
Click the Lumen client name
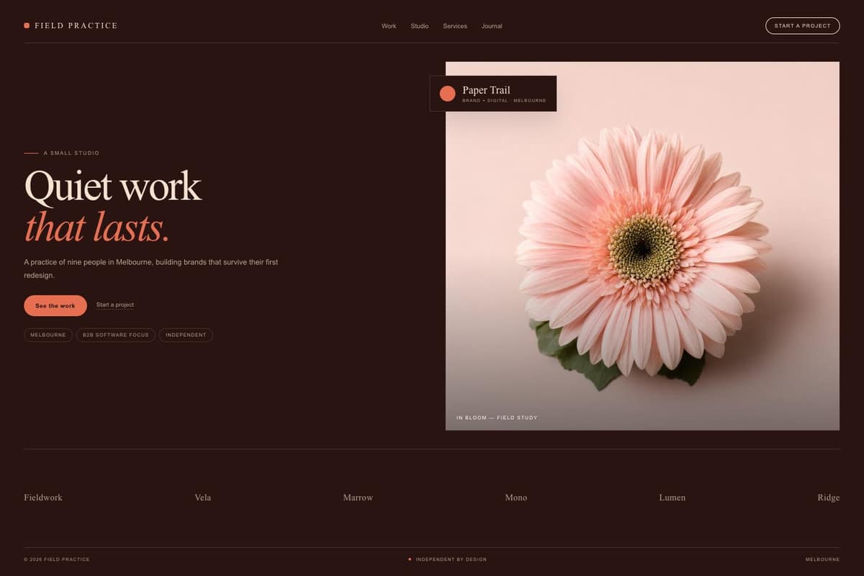[672, 498]
